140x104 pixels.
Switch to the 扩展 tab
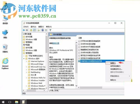(51, 90)
